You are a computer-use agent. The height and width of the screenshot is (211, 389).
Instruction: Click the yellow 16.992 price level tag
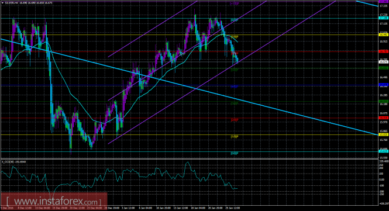pos(383,34)
